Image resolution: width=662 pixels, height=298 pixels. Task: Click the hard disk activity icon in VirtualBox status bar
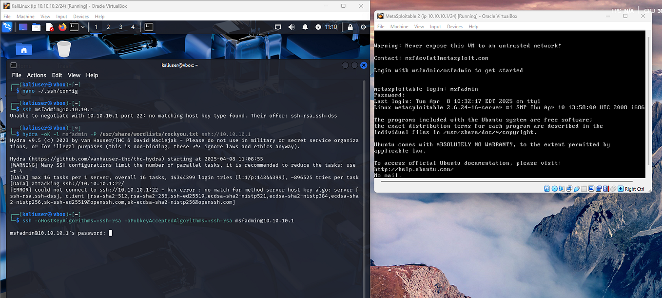click(547, 188)
